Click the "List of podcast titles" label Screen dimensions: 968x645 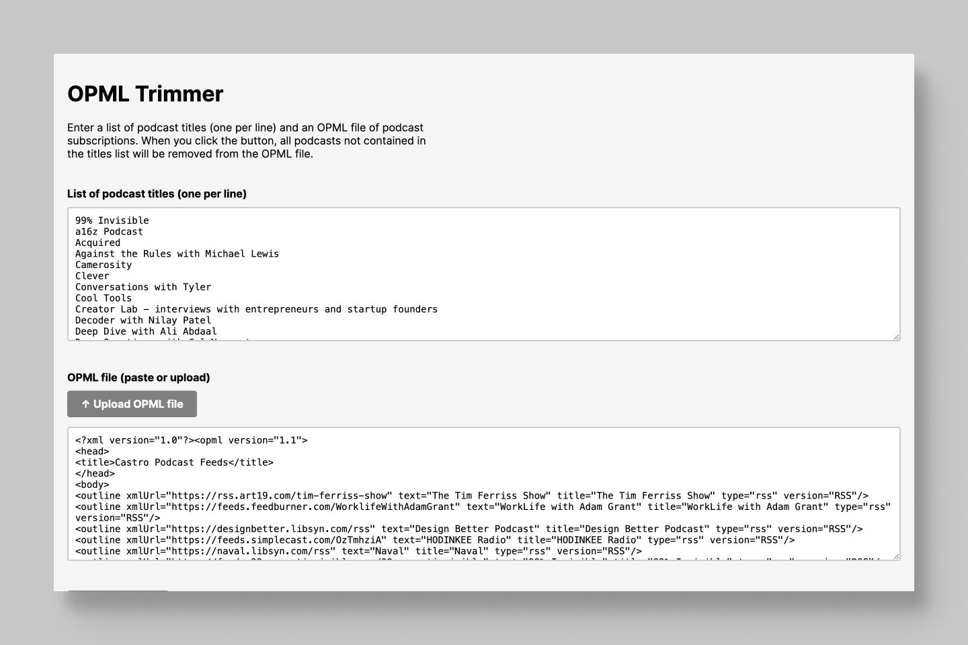pos(157,193)
